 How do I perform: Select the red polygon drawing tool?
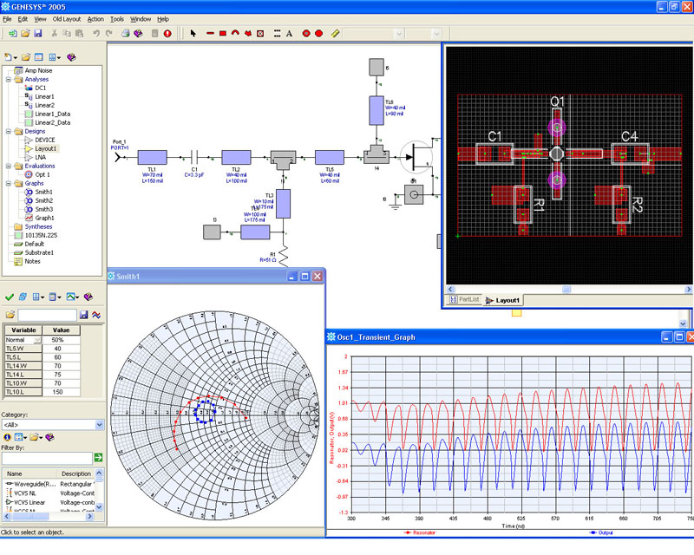coord(248,33)
